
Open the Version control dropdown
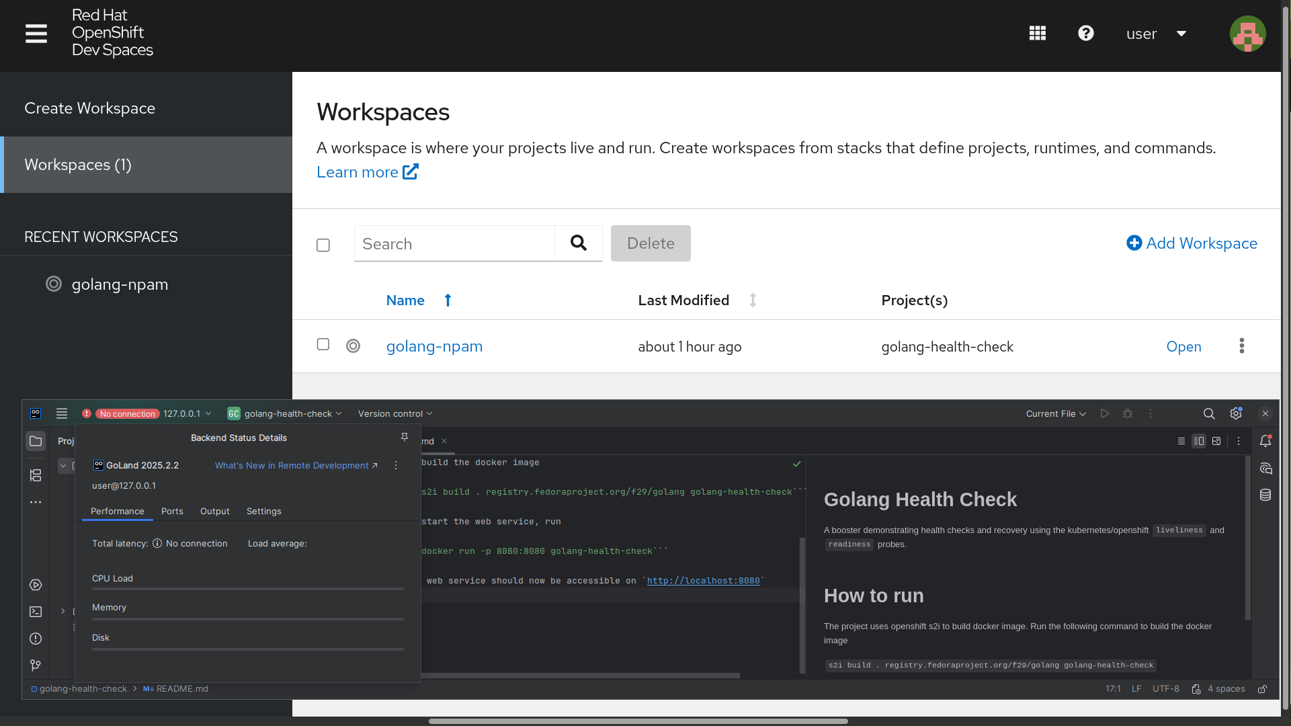(x=394, y=414)
